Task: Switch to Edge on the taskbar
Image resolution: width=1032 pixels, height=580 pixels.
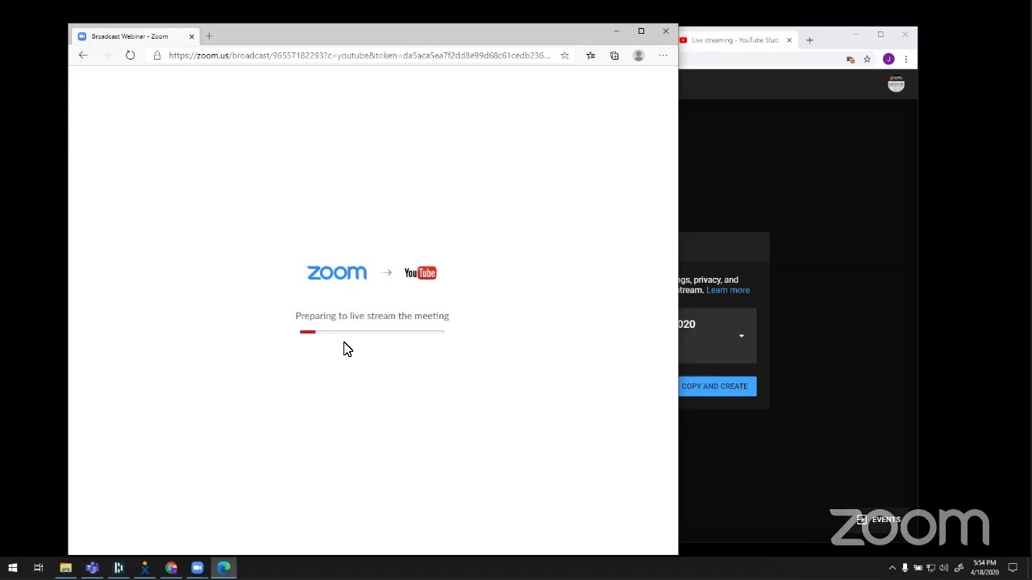Action: (224, 568)
